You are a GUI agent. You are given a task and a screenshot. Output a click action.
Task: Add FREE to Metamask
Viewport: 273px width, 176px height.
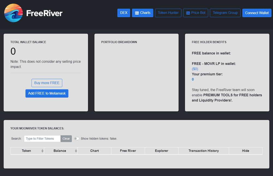pos(47,93)
